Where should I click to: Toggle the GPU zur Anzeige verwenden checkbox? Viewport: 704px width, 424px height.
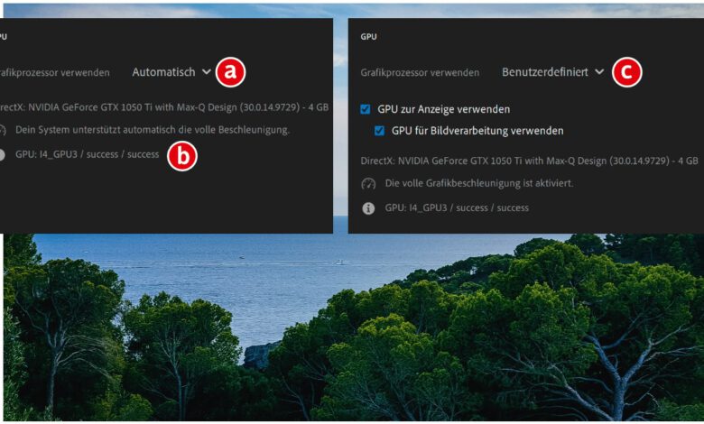point(366,109)
